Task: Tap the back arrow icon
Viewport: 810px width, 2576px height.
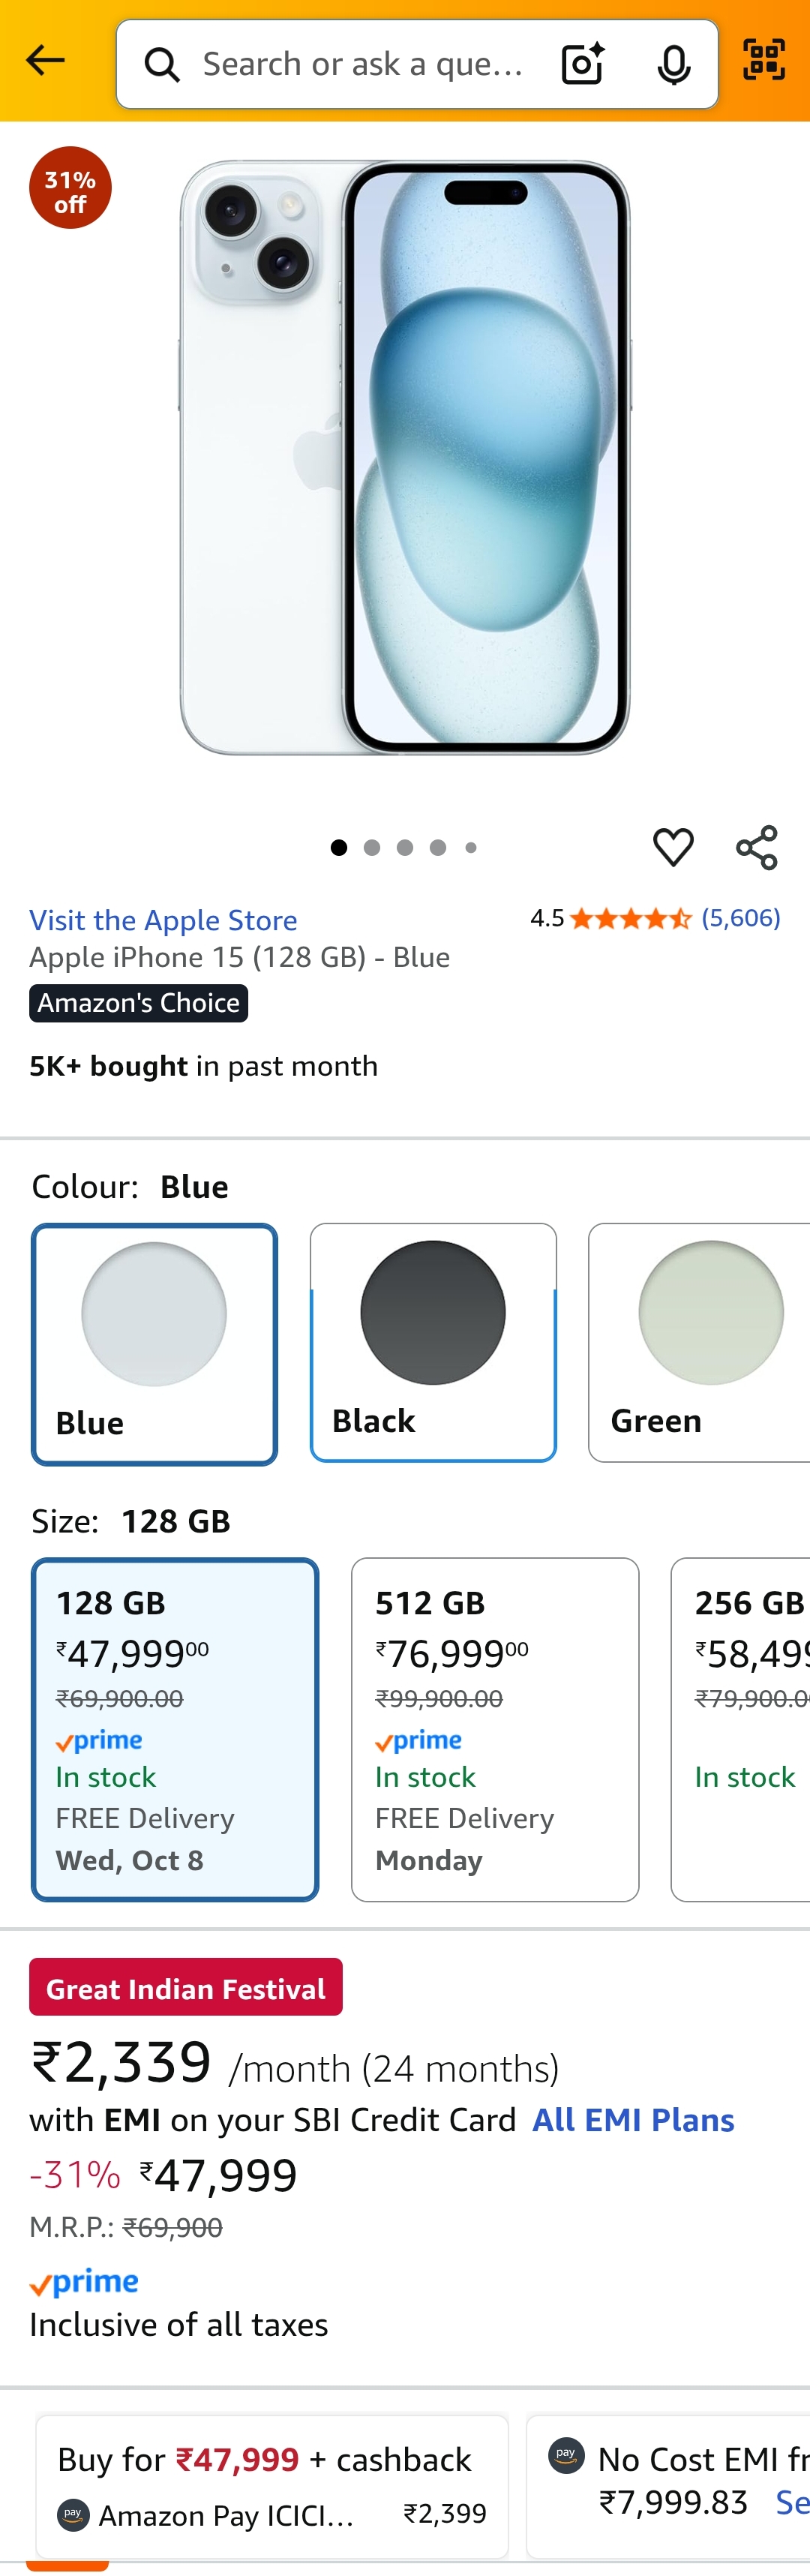Action: (45, 61)
